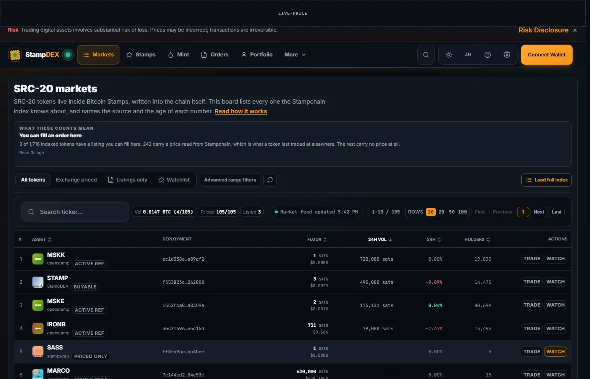Click the StampDEX logo icon
Viewport: 590px width, 379px height.
[x=15, y=55]
